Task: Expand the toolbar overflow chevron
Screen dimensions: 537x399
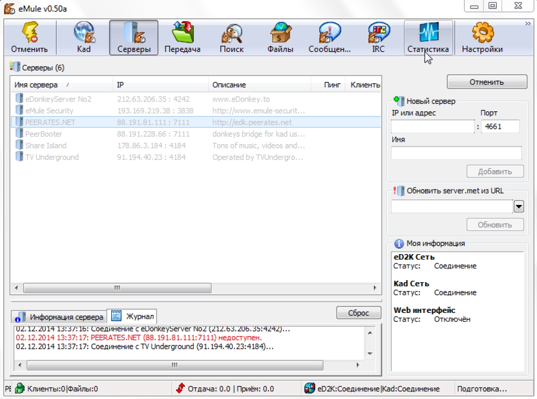Action: click(x=528, y=24)
